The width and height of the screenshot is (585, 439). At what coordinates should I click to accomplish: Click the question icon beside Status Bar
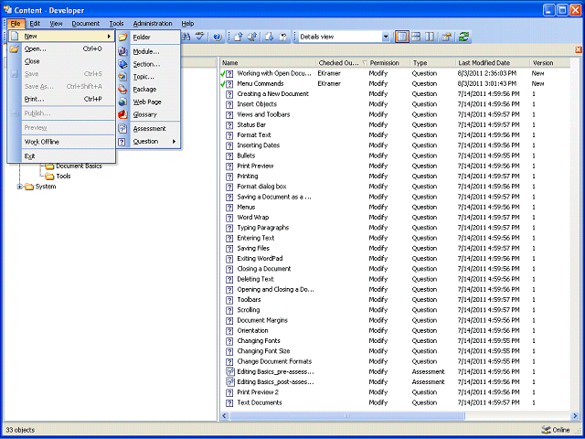pos(229,124)
